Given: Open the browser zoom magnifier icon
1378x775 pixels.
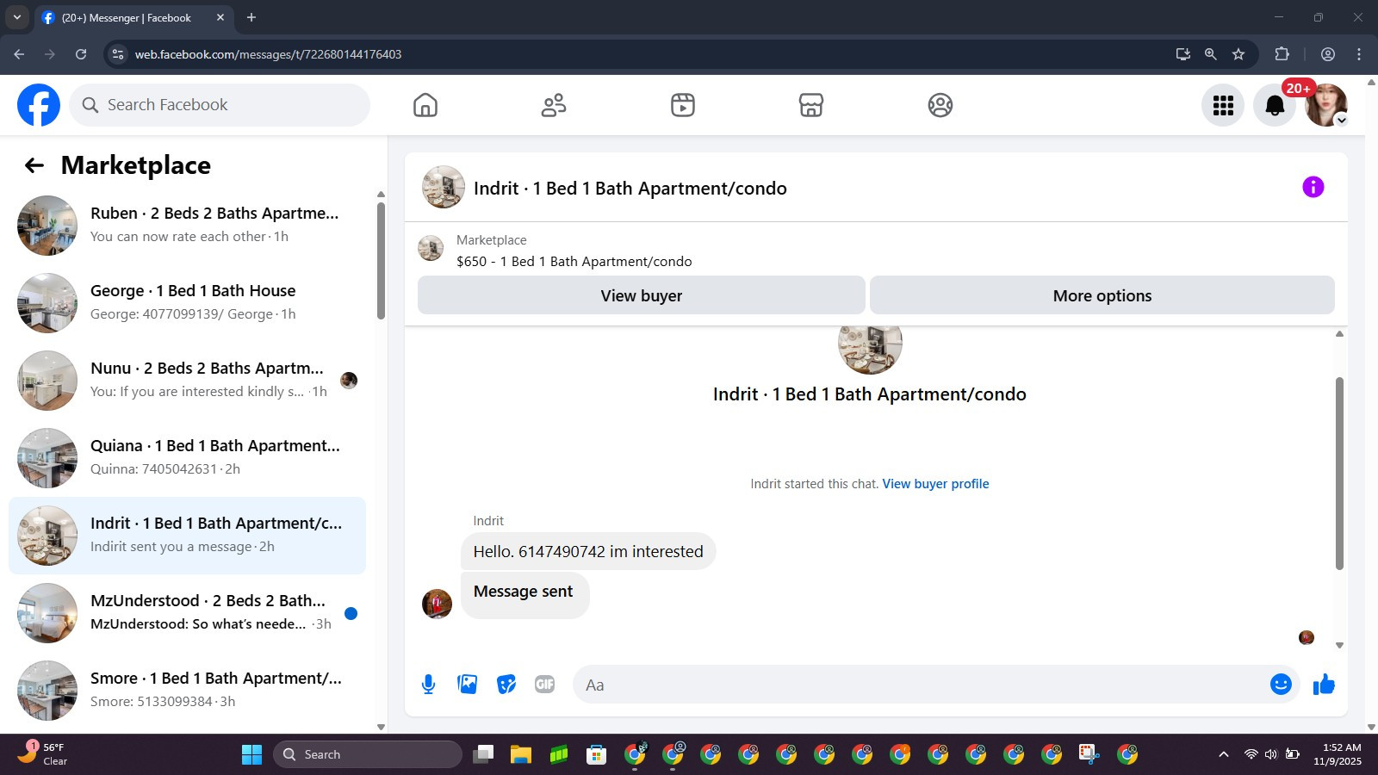Looking at the screenshot, I should (x=1210, y=54).
